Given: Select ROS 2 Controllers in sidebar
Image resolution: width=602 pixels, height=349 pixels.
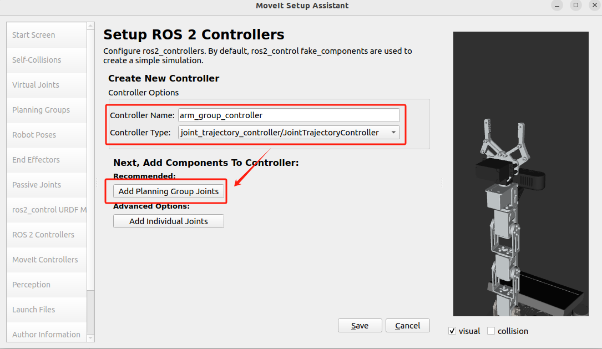Looking at the screenshot, I should point(47,235).
